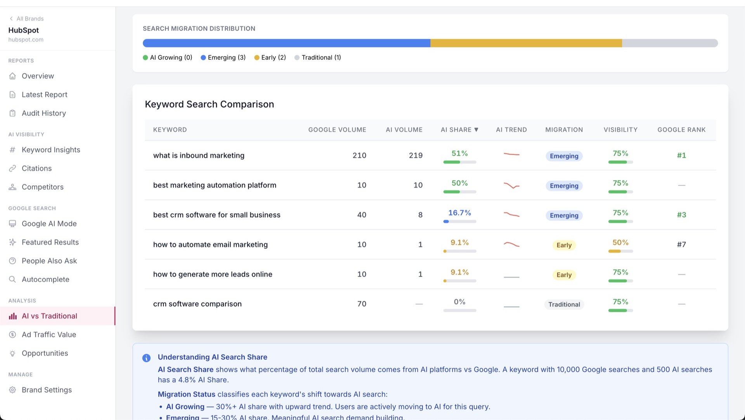Image resolution: width=745 pixels, height=420 pixels.
Task: Select the 'what is inbound marketing' keyword
Action: click(x=199, y=155)
